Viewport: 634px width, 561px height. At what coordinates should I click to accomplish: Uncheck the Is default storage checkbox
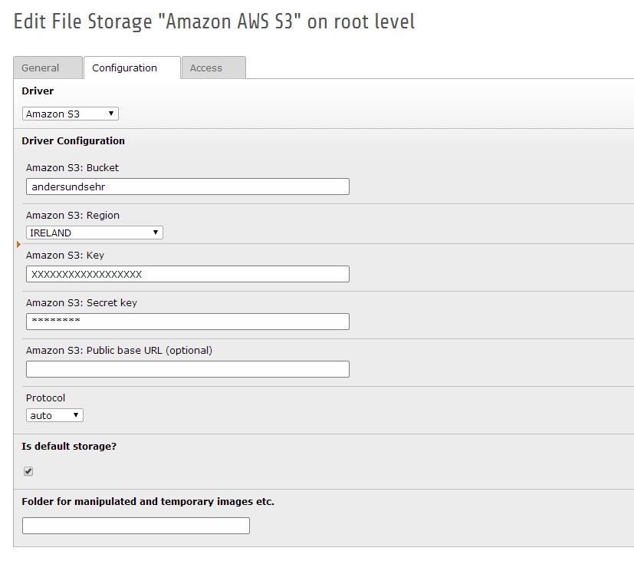(28, 471)
